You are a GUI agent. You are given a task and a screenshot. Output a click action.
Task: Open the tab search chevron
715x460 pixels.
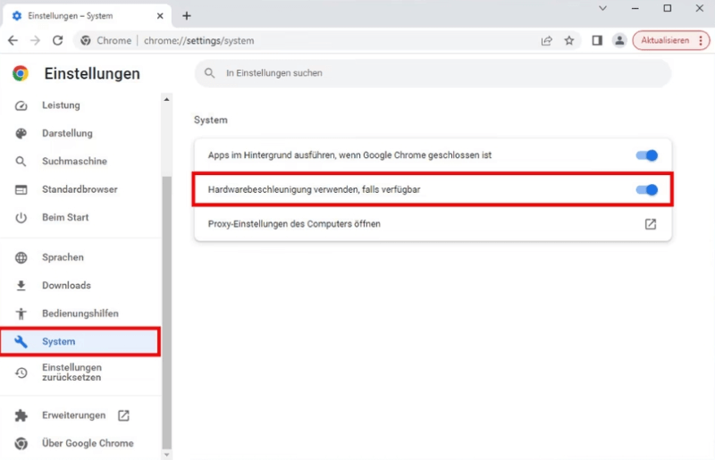(602, 8)
